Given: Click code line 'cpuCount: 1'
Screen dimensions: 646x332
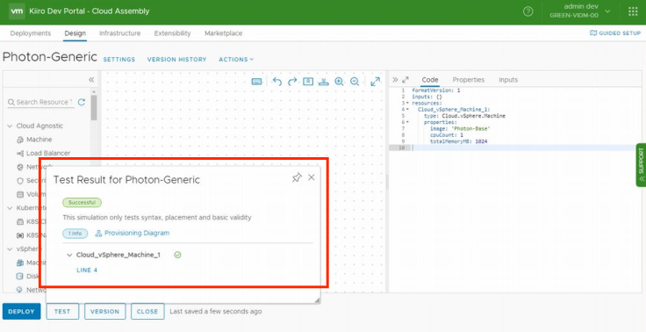Looking at the screenshot, I should point(447,135).
